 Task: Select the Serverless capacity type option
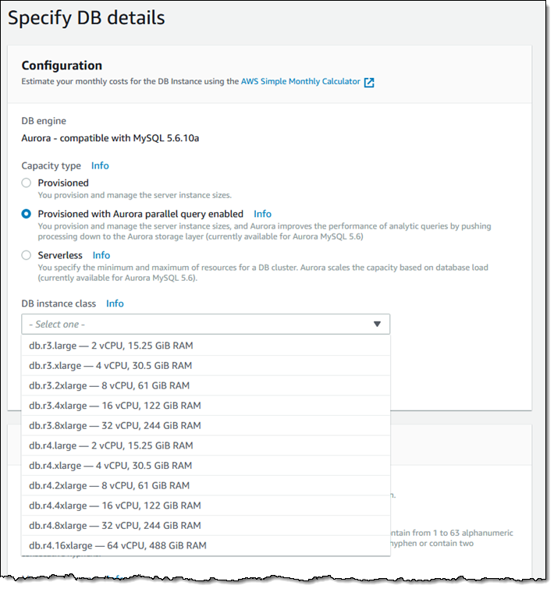click(x=27, y=255)
